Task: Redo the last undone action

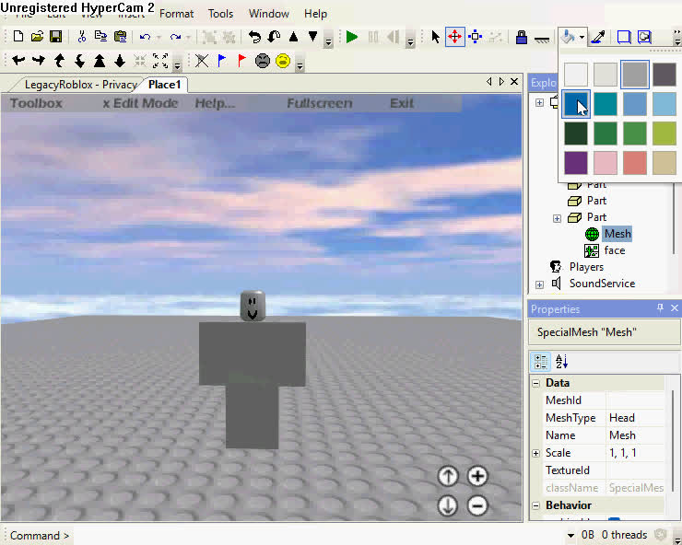Action: 176,37
